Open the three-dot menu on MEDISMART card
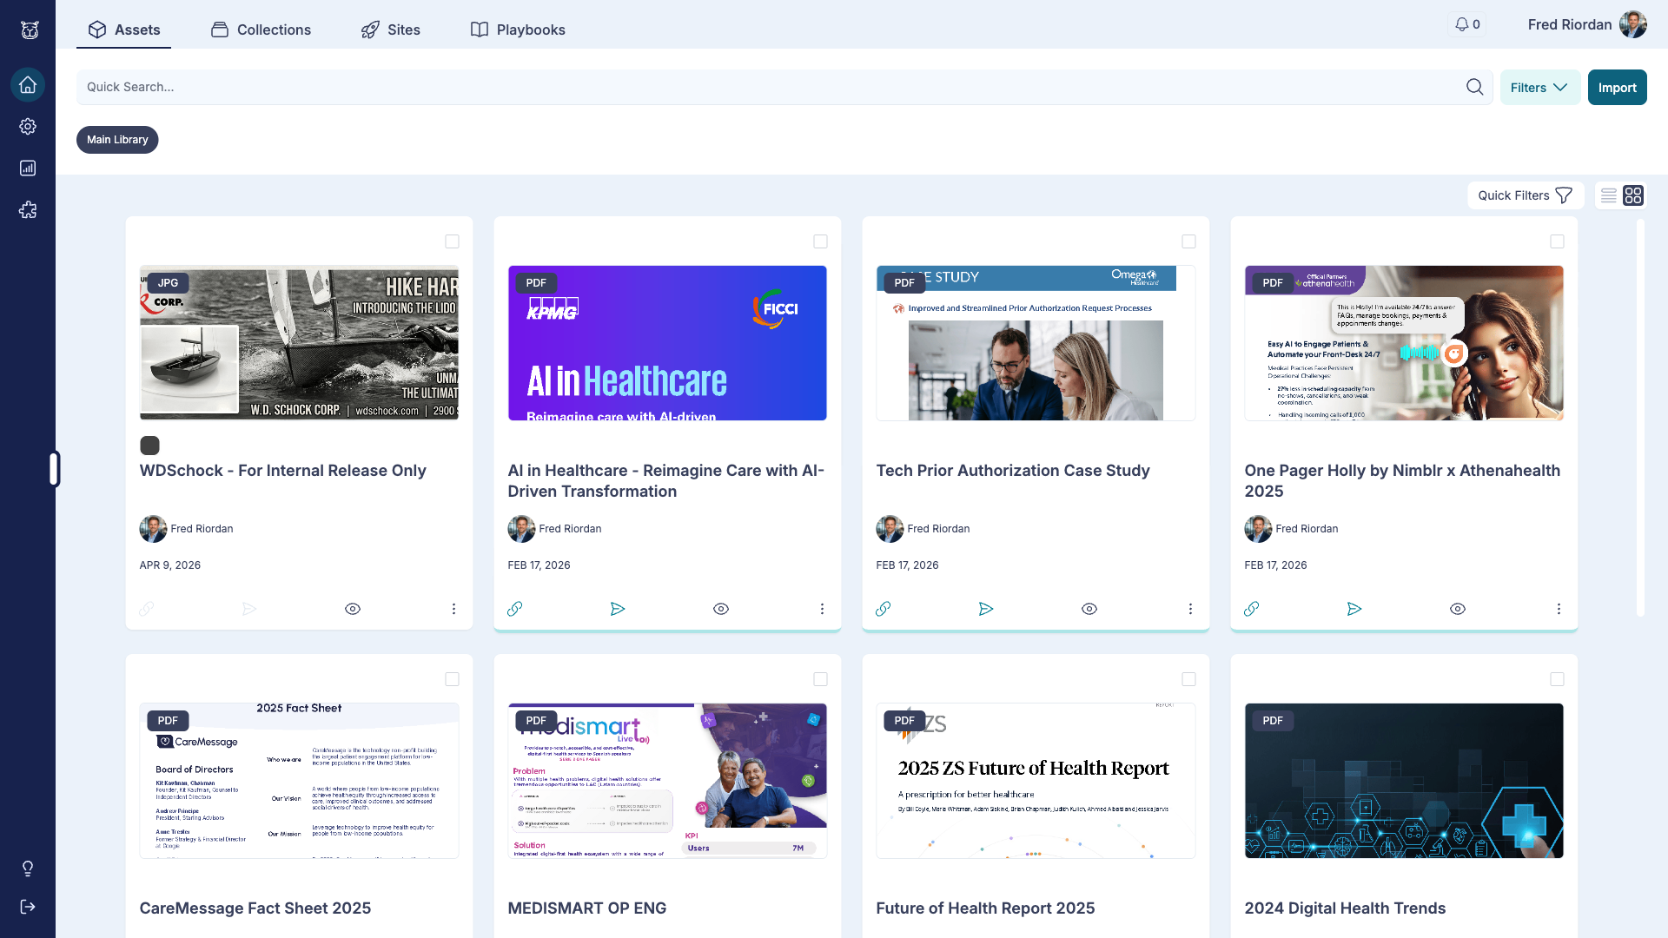Image resolution: width=1668 pixels, height=938 pixels. click(x=823, y=934)
